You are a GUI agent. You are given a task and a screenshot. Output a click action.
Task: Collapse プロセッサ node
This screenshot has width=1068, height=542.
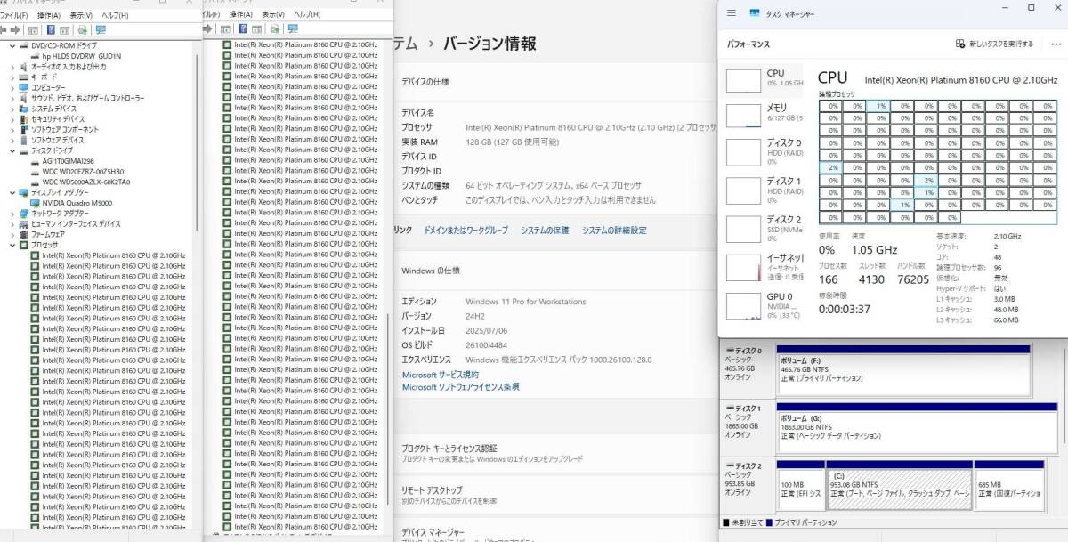tap(12, 245)
